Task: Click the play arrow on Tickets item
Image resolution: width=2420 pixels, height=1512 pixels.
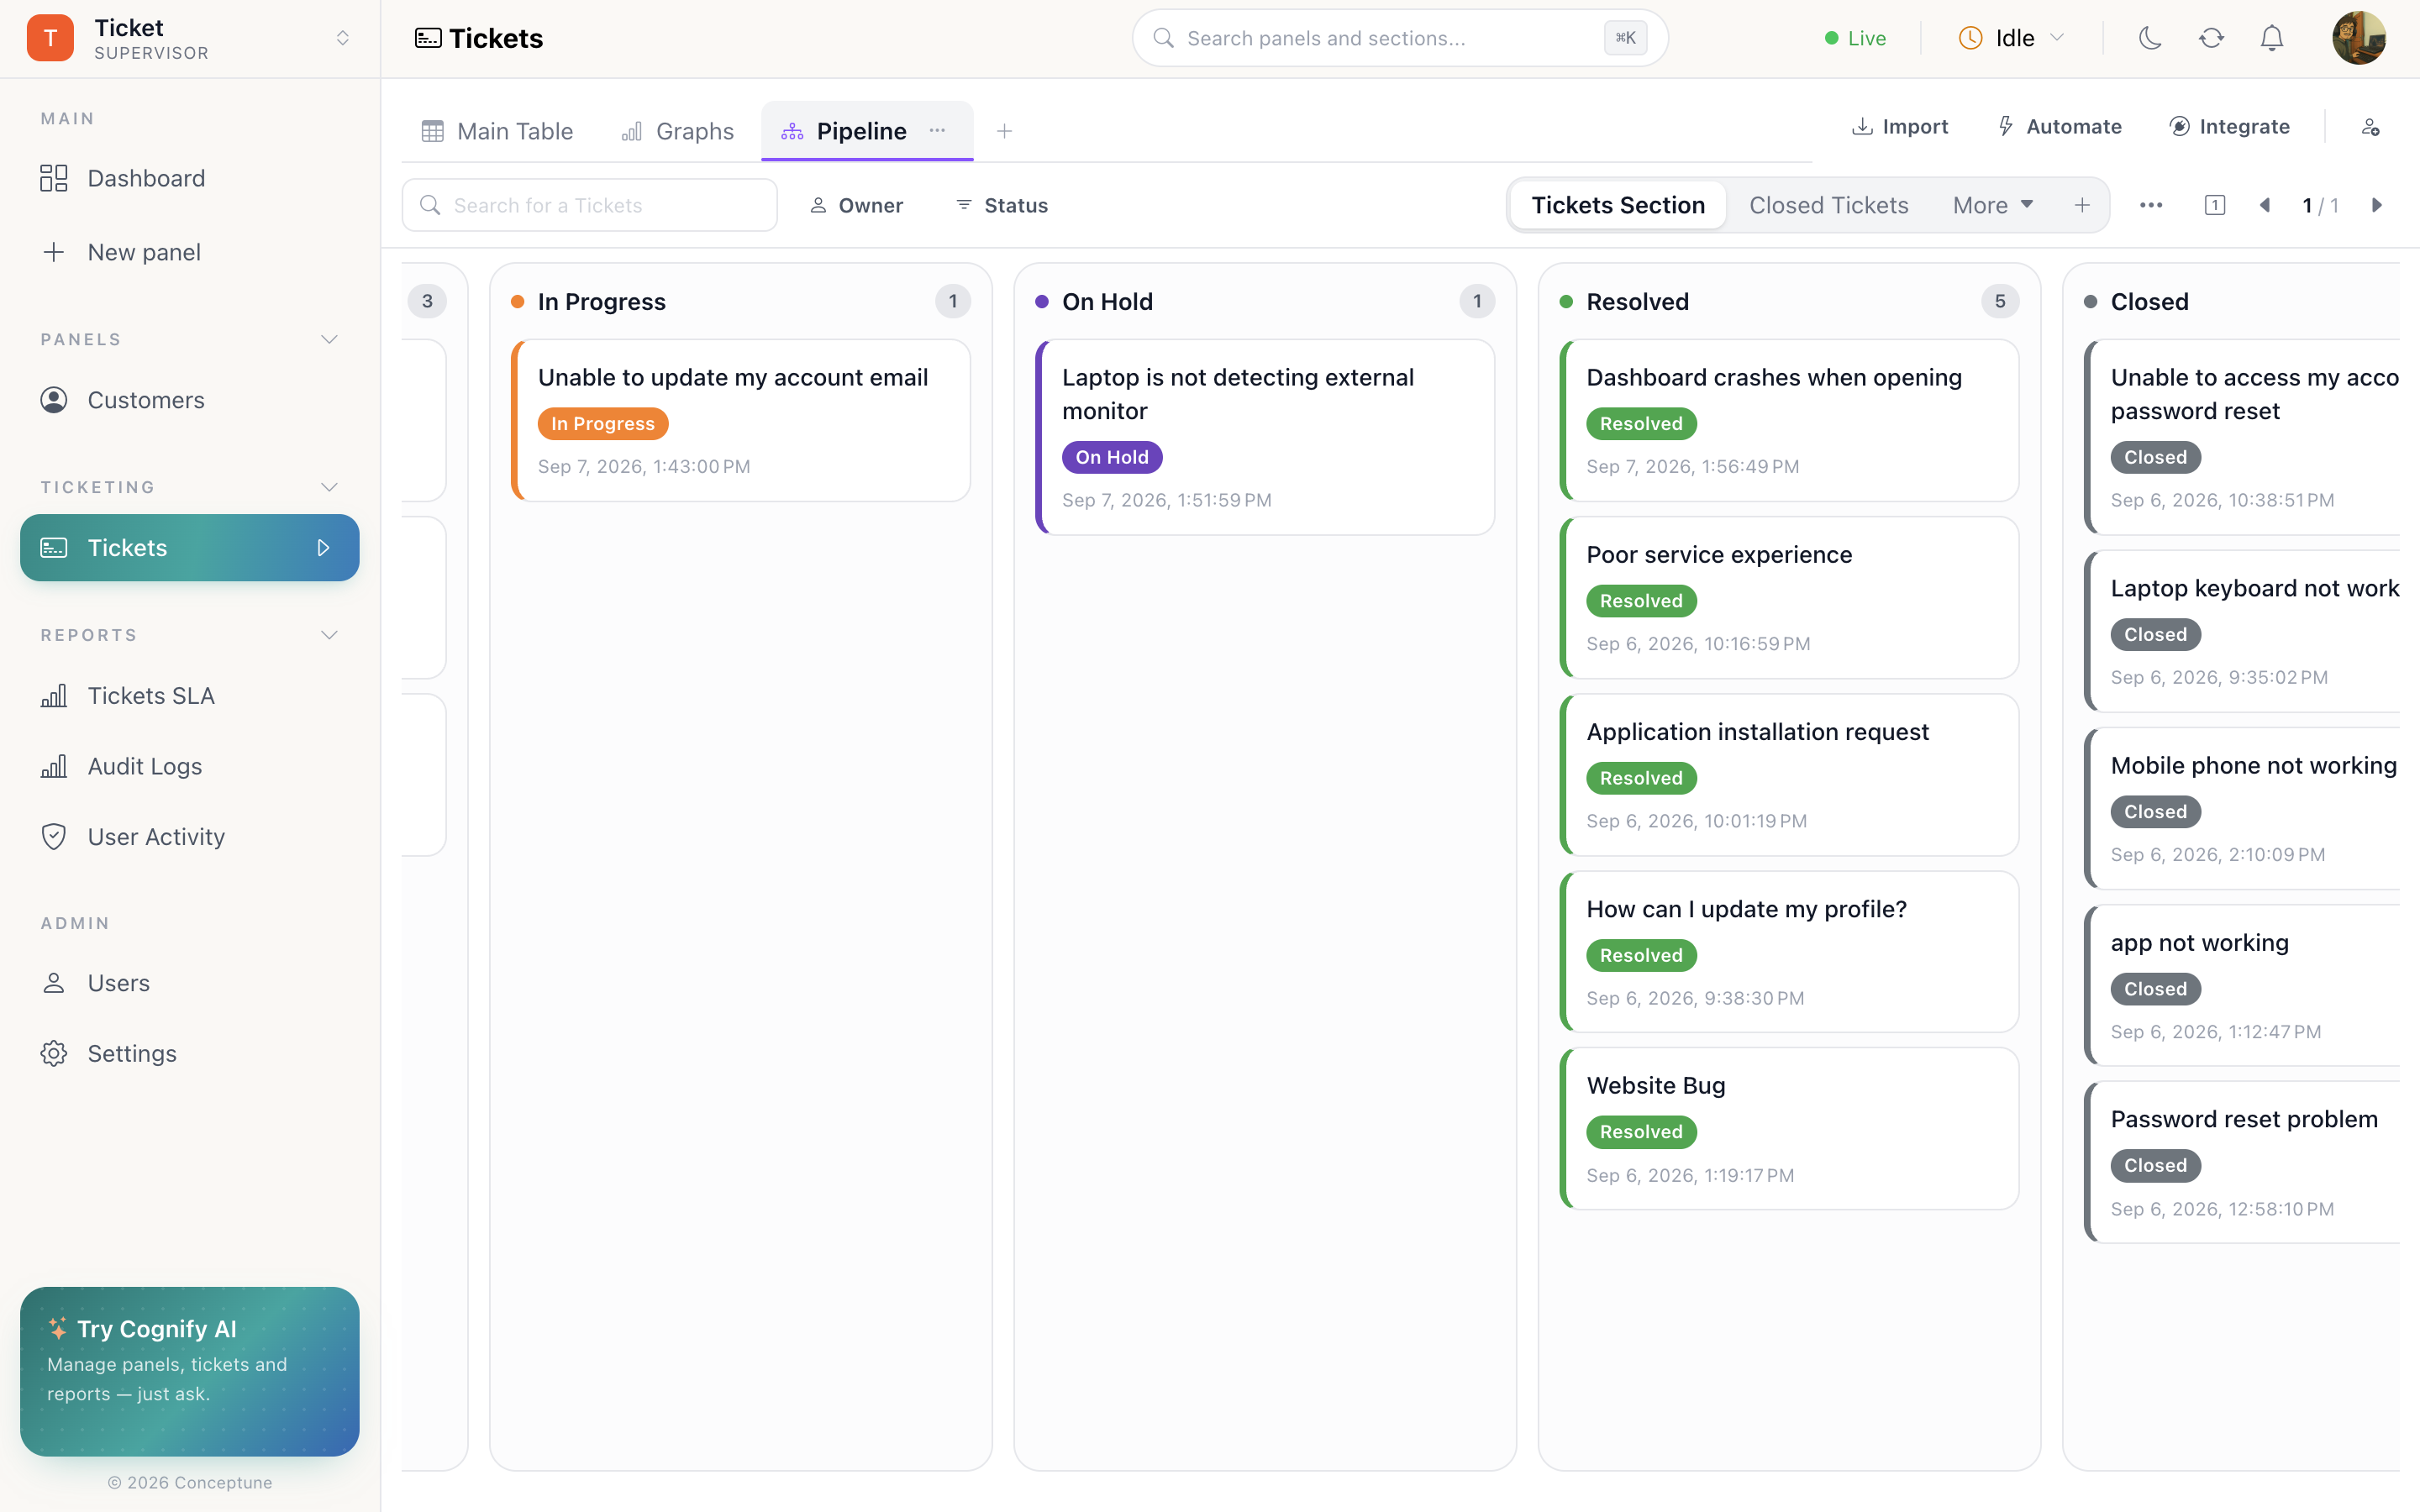Action: 323,548
